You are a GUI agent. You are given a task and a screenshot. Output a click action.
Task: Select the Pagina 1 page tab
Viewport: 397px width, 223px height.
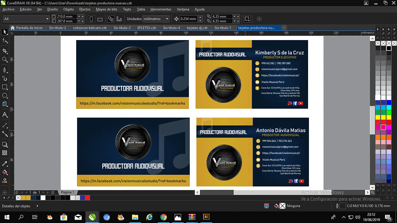67,192
